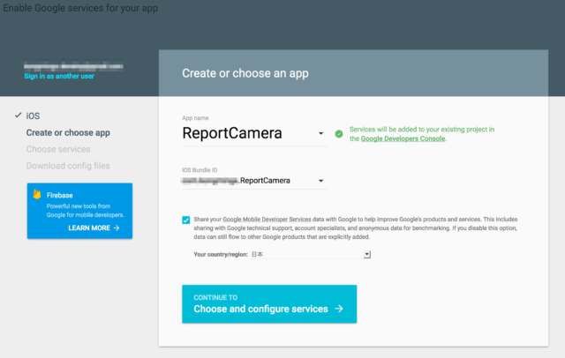Viewport: 565px width, 358px height.
Task: Click 'Services will be added' status message
Action: (422, 134)
